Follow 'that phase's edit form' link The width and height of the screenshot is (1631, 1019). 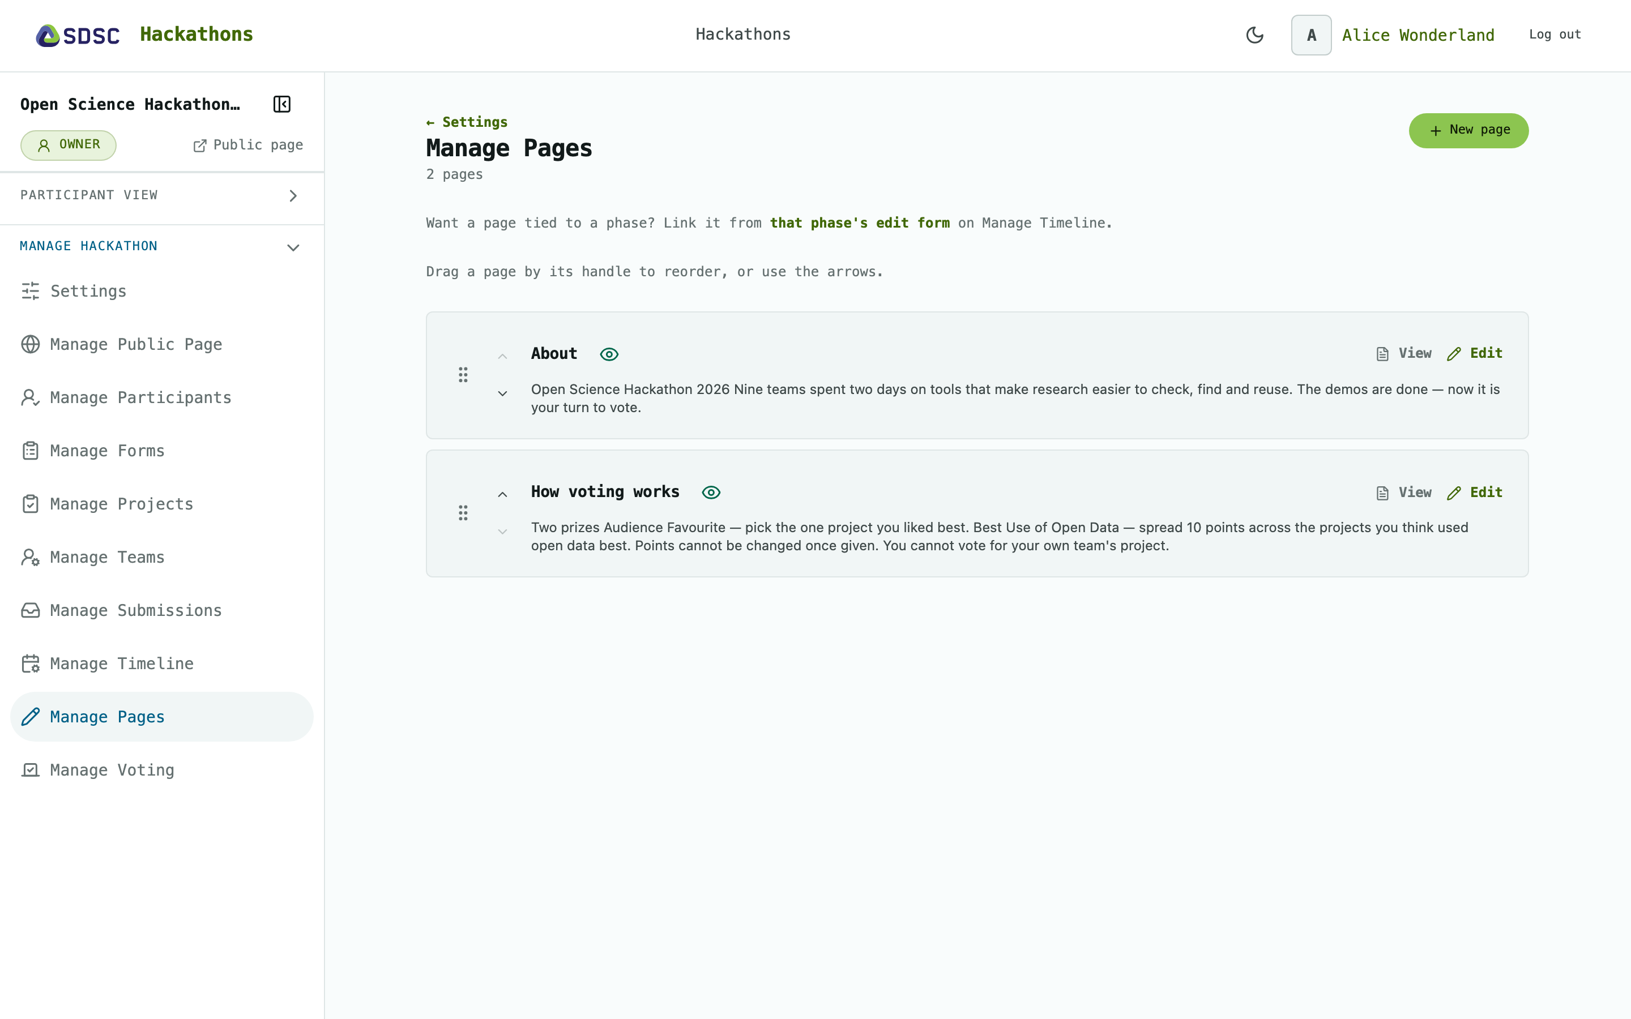coord(859,223)
